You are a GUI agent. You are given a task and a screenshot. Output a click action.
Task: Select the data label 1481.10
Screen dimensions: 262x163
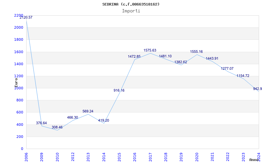[165, 56]
